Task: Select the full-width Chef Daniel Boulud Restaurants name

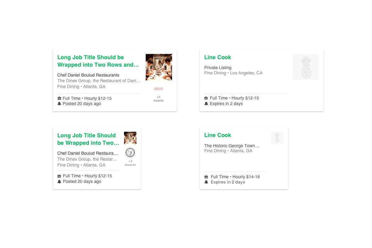Action: click(x=88, y=75)
